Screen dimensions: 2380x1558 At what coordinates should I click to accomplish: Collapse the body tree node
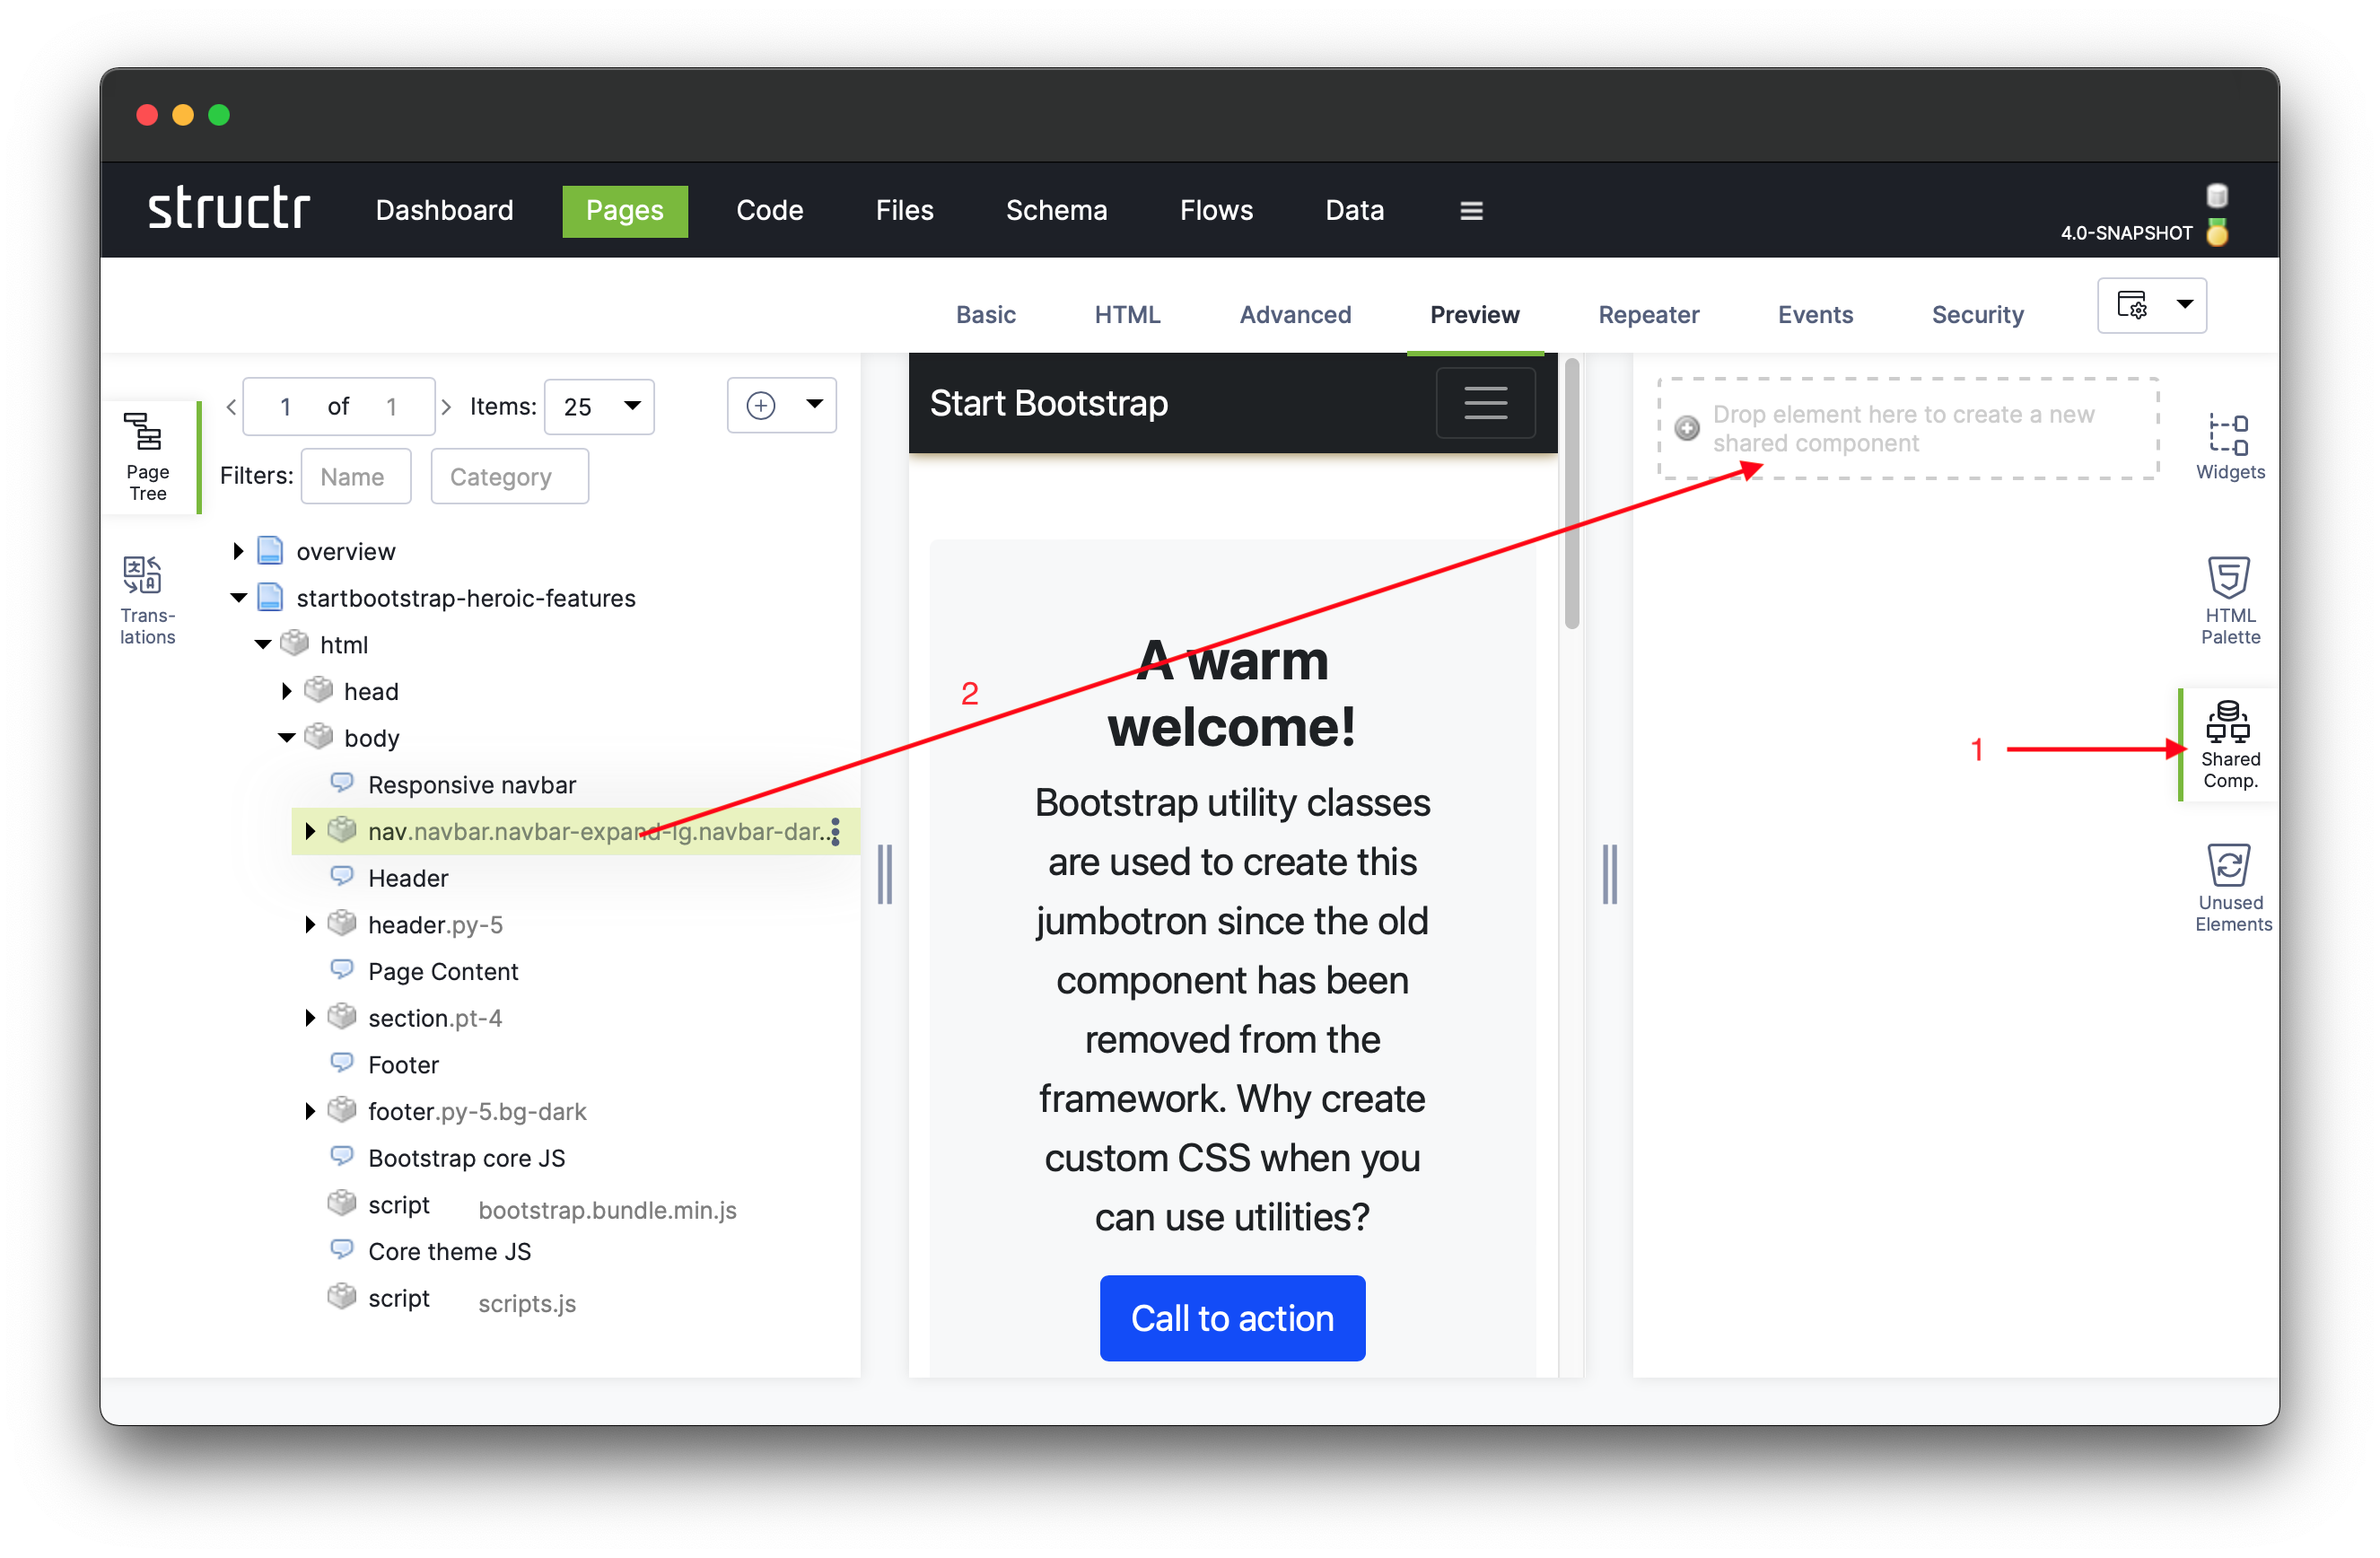click(x=285, y=737)
